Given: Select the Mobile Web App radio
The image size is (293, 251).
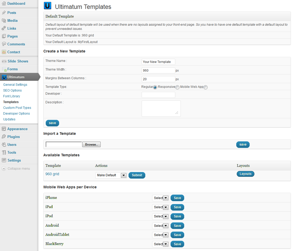Looking at the screenshot, I should point(205,87).
